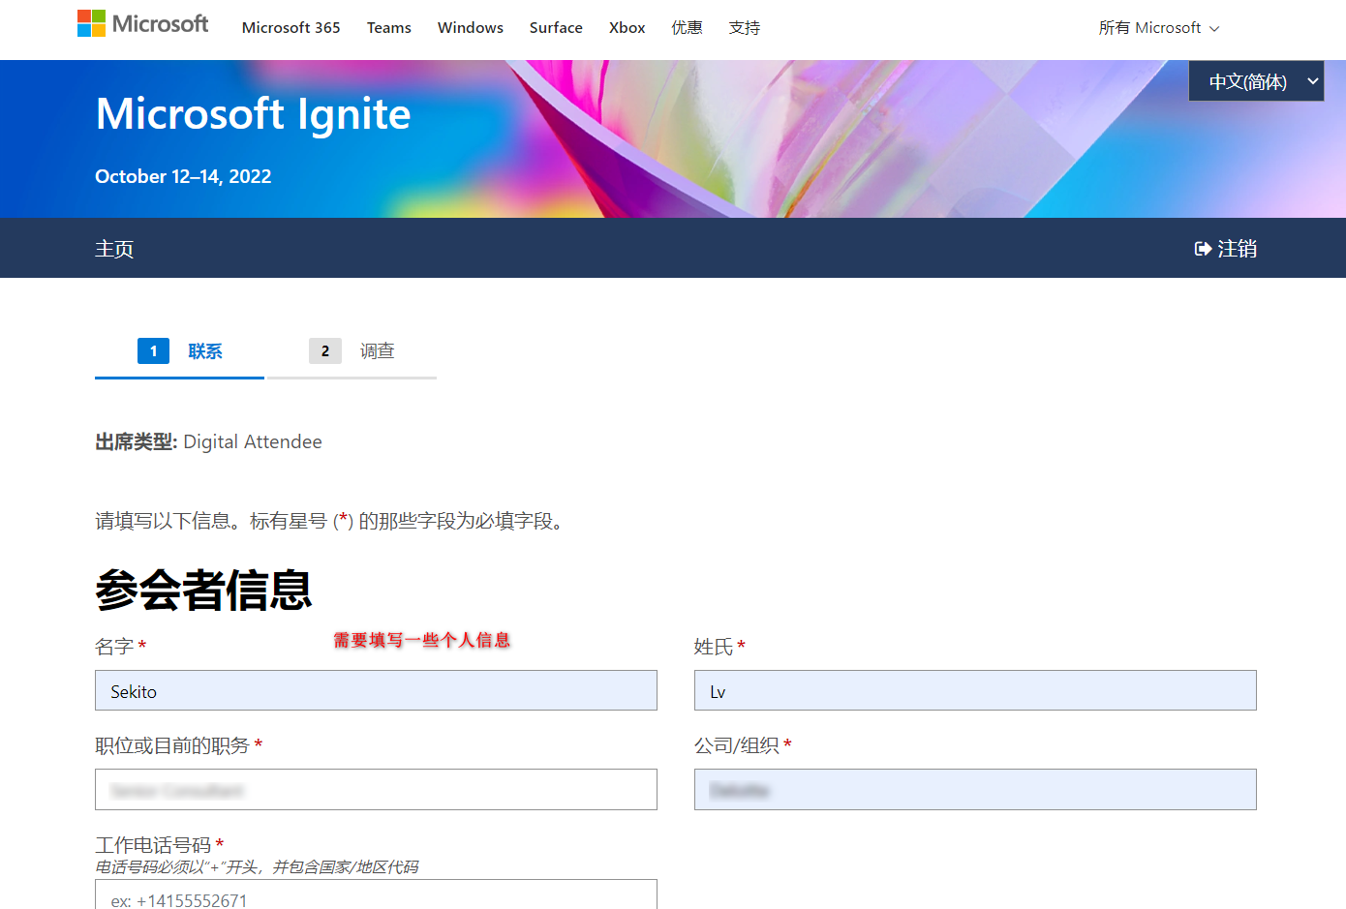The height and width of the screenshot is (909, 1346).
Task: Open the 中文(简体) language selector
Action: [x=1256, y=81]
